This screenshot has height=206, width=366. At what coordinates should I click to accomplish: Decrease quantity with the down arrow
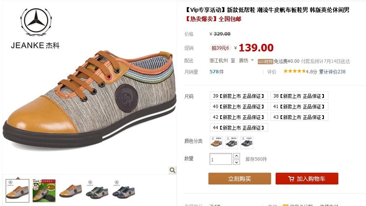237,162
